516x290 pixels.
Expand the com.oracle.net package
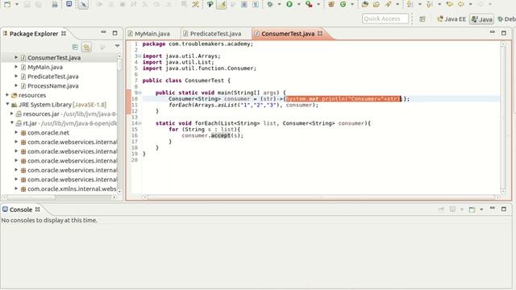tap(16, 132)
